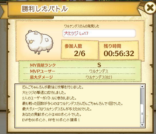This screenshot has width=156, height=134.
Task: Select the 残り時間 00:56:32 timer panel
Action: click(119, 50)
